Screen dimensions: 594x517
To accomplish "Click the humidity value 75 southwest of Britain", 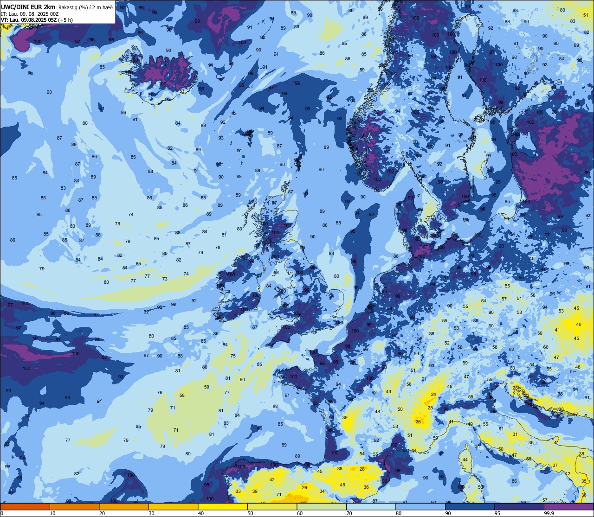I will pyautogui.click(x=233, y=356).
